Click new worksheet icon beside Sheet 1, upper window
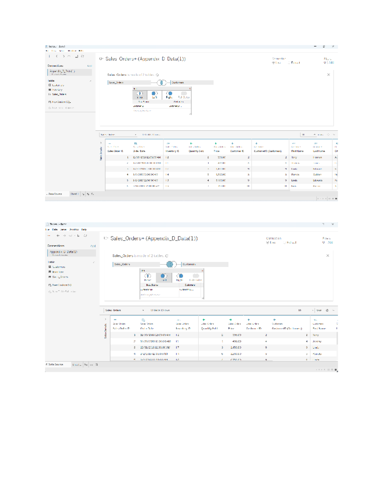This screenshot has height=496, width=383. 83,194
